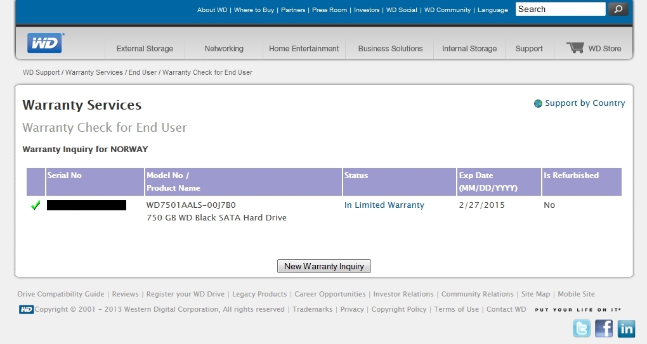The width and height of the screenshot is (647, 344).
Task: Open the Press Room link
Action: click(x=329, y=10)
